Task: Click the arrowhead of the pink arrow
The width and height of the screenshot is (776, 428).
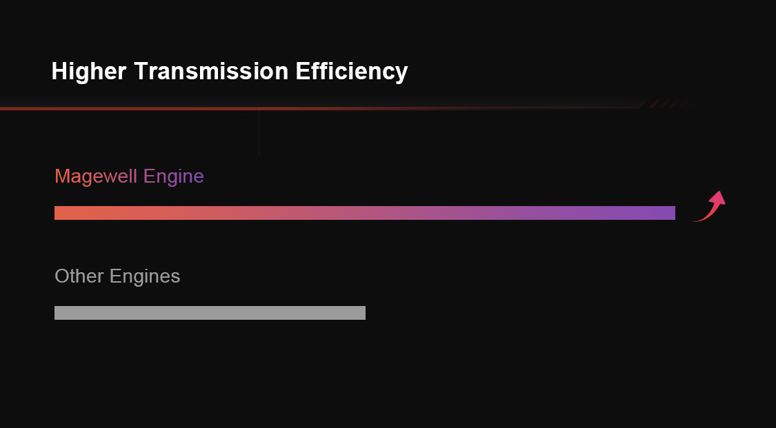Action: click(718, 198)
